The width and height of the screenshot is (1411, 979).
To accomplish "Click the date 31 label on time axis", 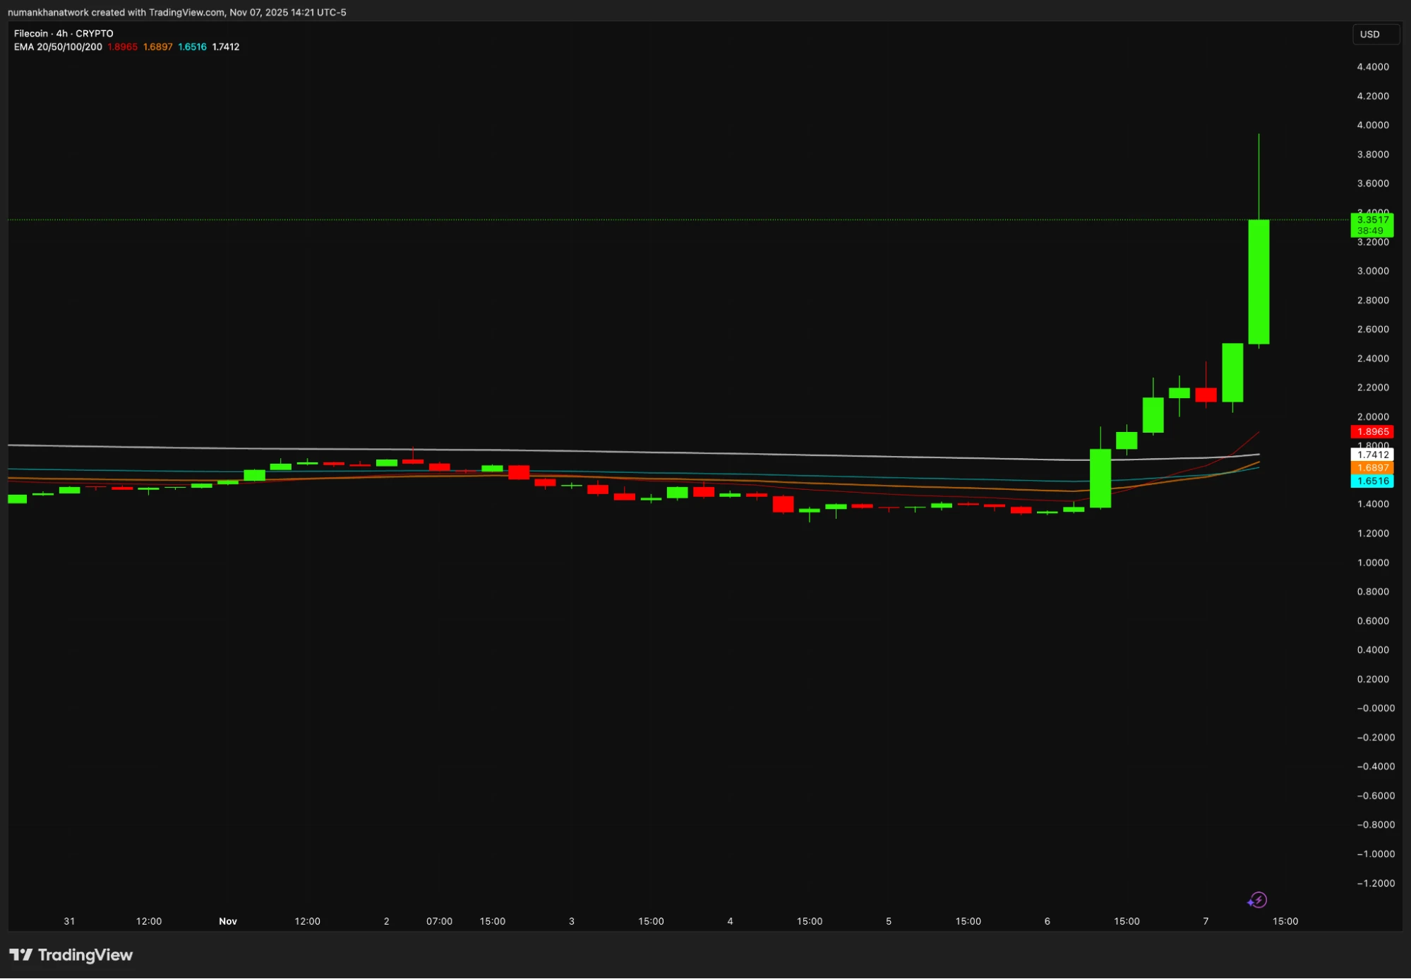I will (x=69, y=921).
